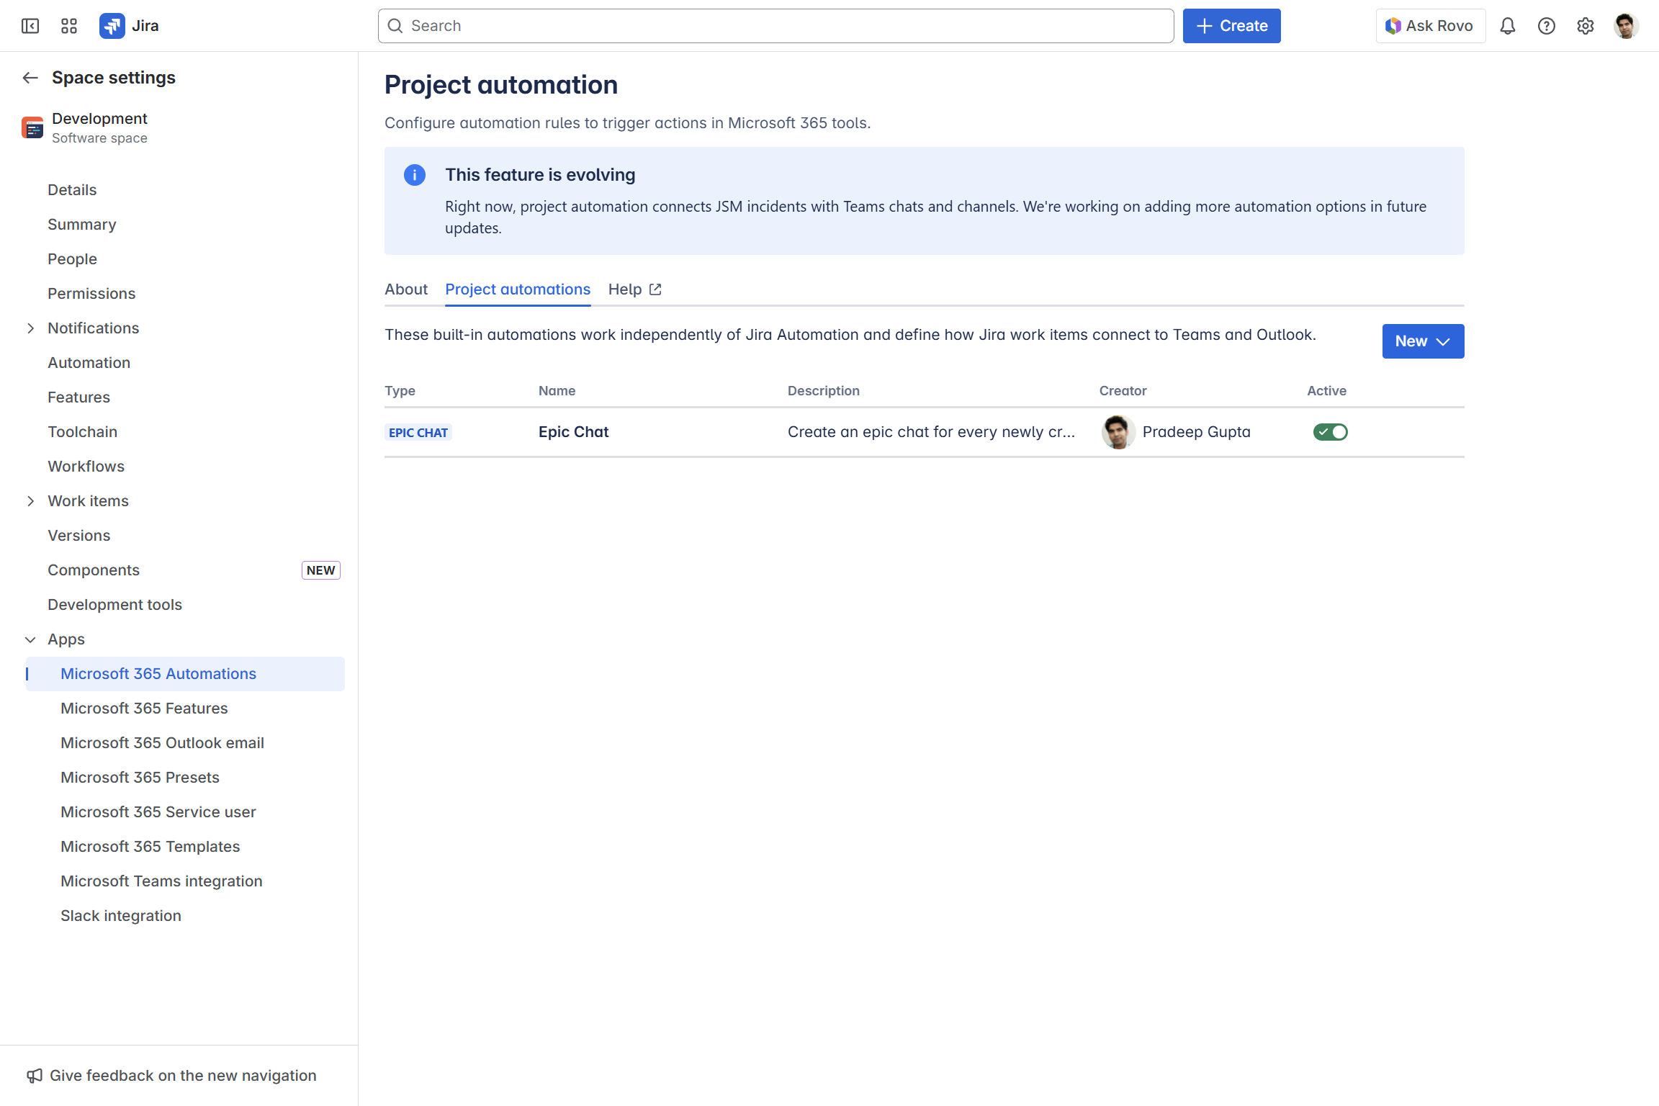This screenshot has height=1106, width=1659.
Task: Click the feedback megaphone icon
Action: [x=35, y=1076]
